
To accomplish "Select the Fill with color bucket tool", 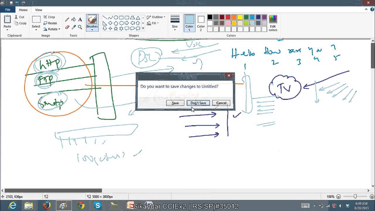I will (74, 20).
